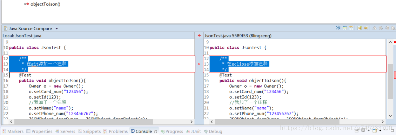Click 'o.setId(123);' line in left pane
This screenshot has width=396, height=135.
click(45, 97)
